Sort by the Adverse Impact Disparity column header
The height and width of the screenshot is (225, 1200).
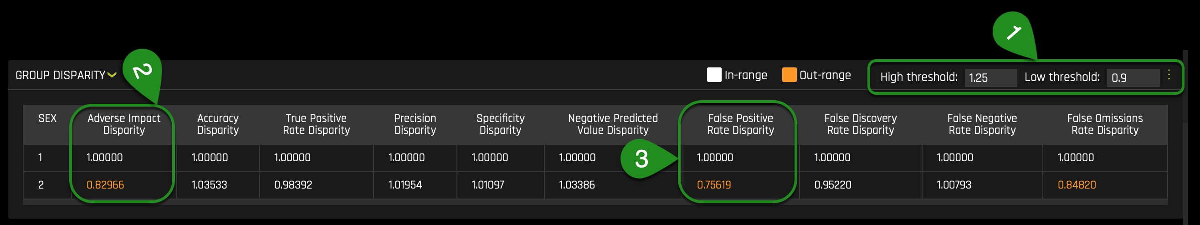(x=124, y=124)
